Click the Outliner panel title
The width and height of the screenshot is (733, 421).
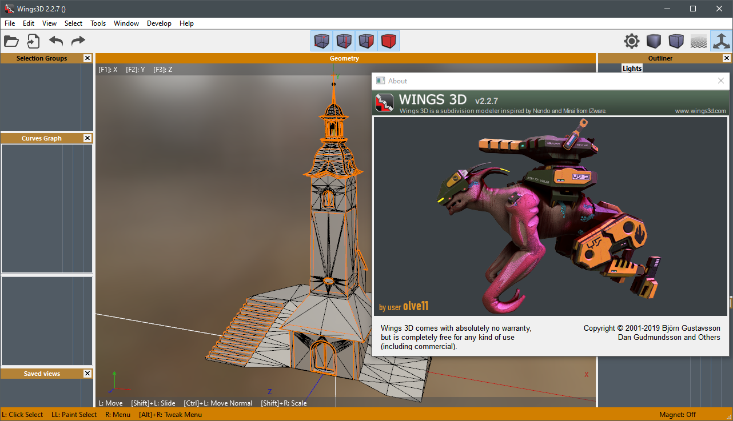tap(660, 58)
